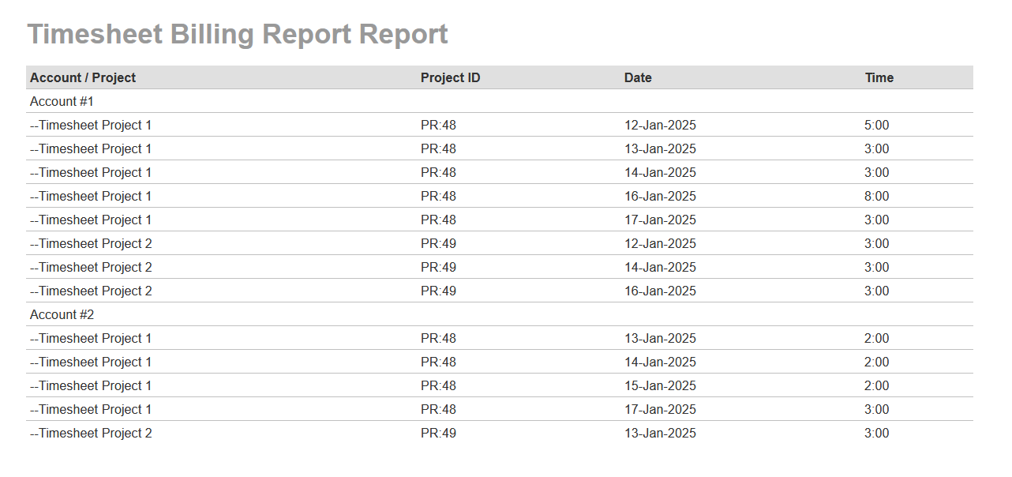Select PR:48 in the first data row
1012x477 pixels.
(x=438, y=125)
